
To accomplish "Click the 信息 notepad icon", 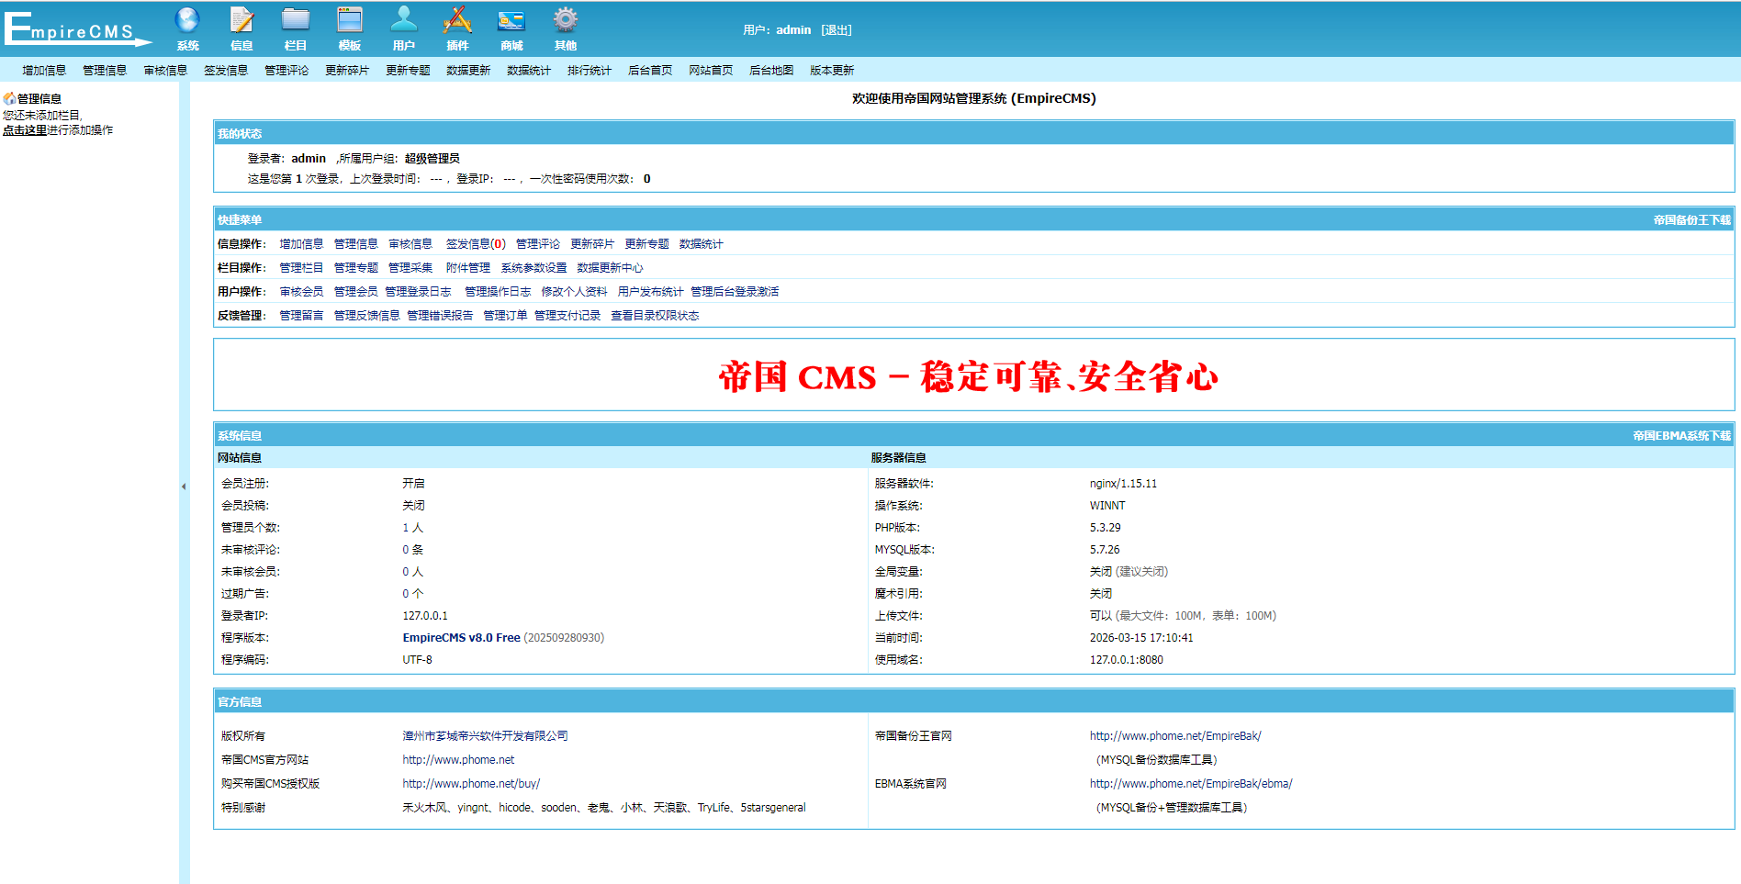I will [x=241, y=21].
